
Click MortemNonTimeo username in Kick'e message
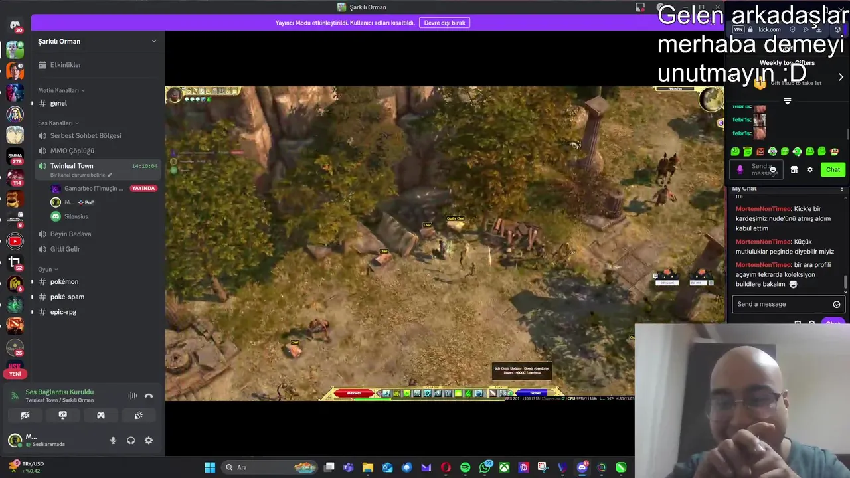tap(763, 209)
